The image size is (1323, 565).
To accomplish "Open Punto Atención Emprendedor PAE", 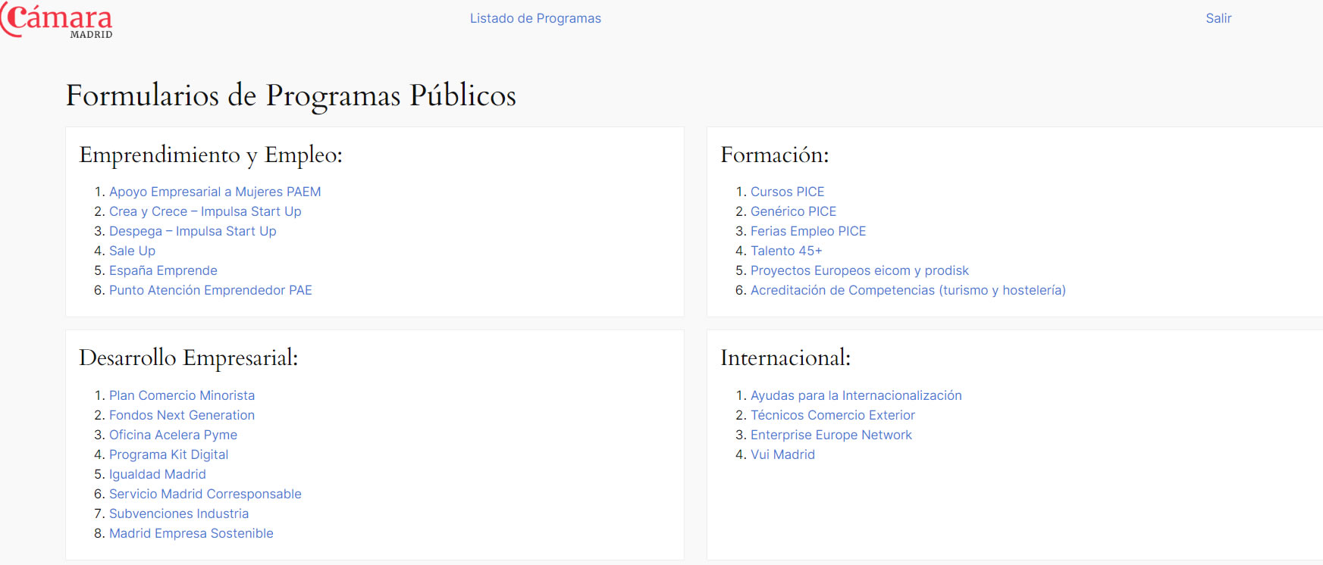I will (x=211, y=290).
